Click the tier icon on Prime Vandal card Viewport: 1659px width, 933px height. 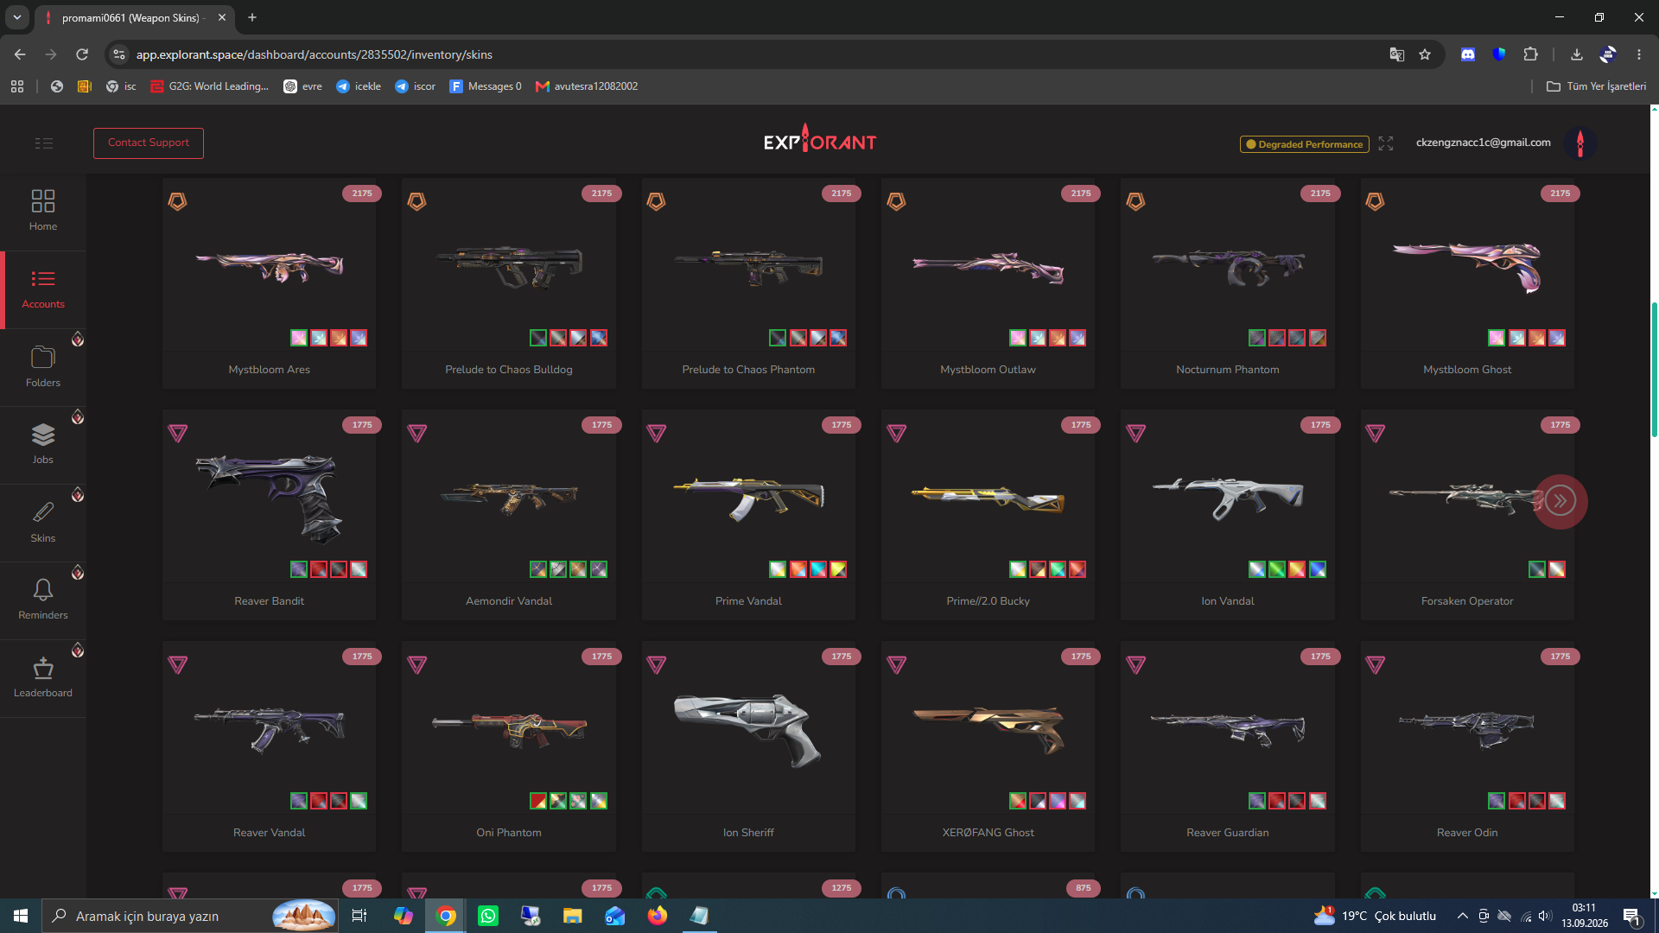657,434
